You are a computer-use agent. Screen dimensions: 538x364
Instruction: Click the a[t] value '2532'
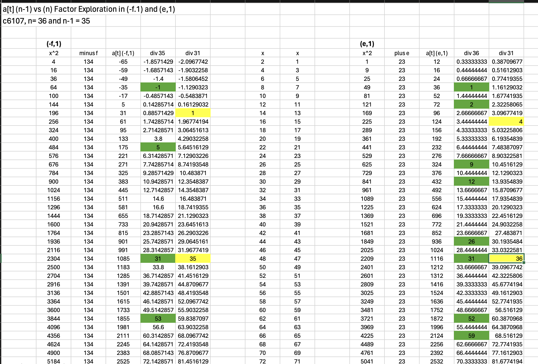click(437, 361)
